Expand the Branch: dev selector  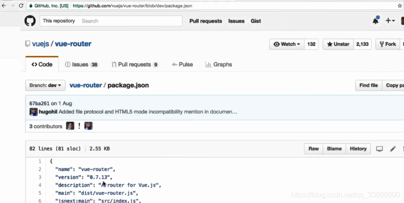tap(45, 85)
